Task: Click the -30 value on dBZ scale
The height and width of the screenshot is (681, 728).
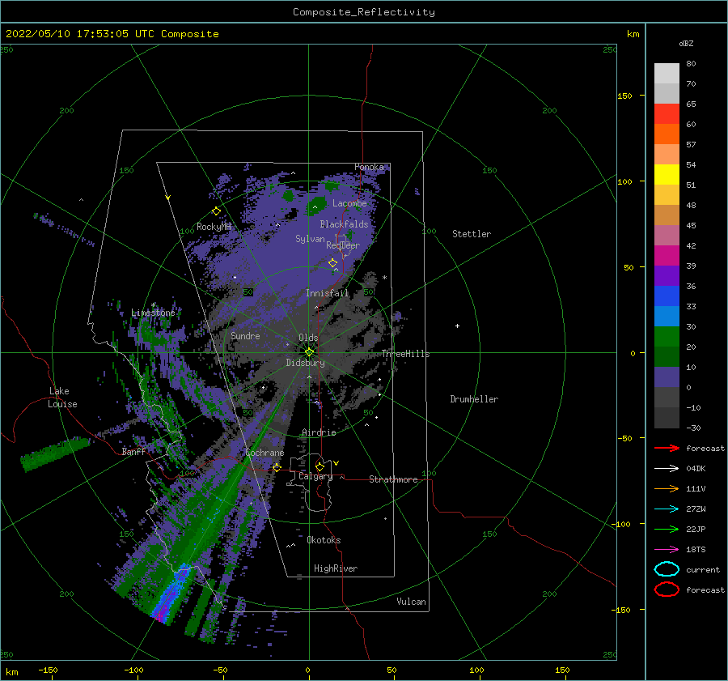Action: coord(693,428)
